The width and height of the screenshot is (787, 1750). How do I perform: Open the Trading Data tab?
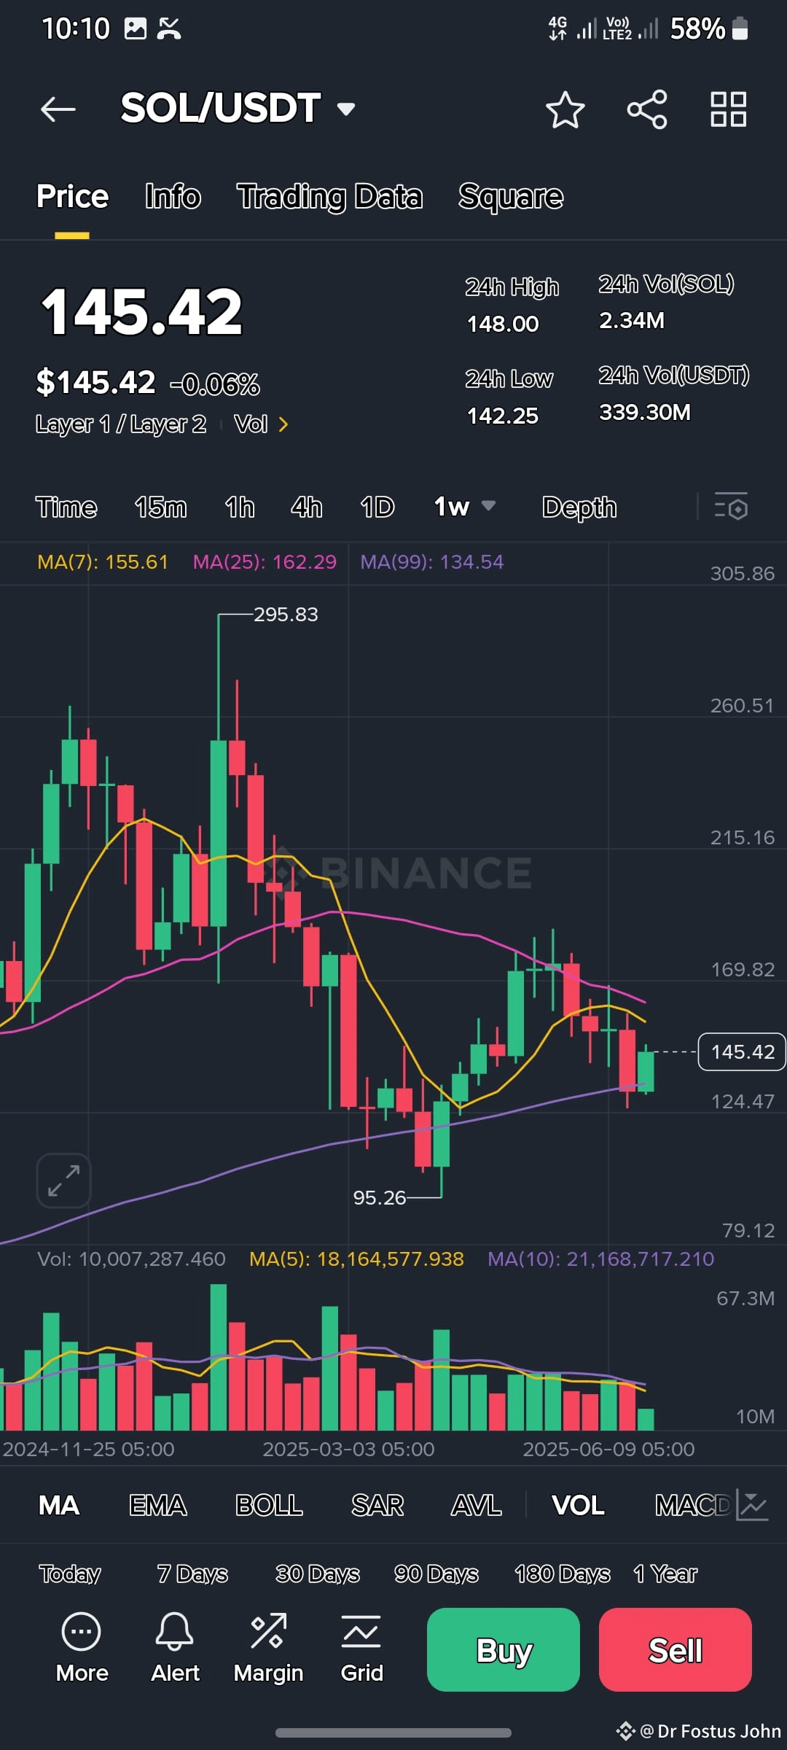(x=330, y=197)
